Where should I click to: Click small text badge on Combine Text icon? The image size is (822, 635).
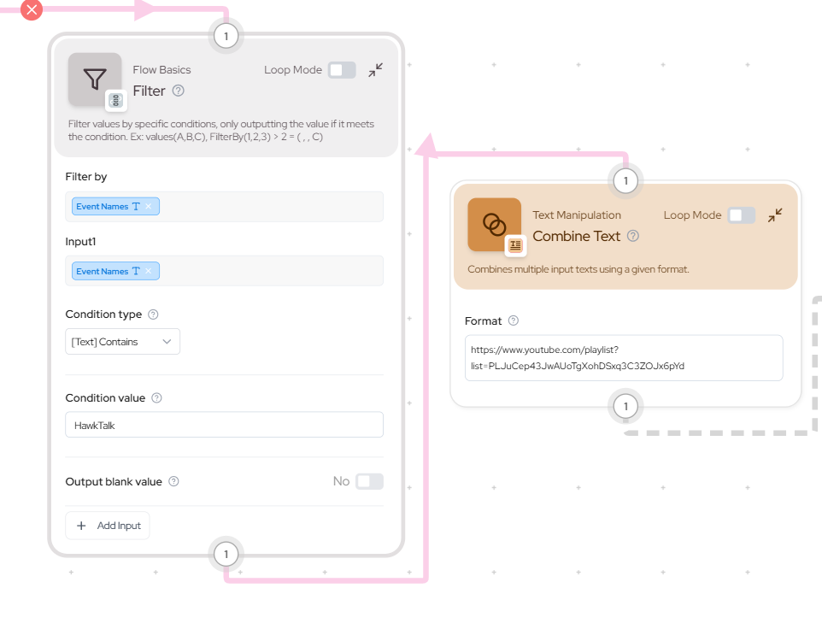pos(515,245)
